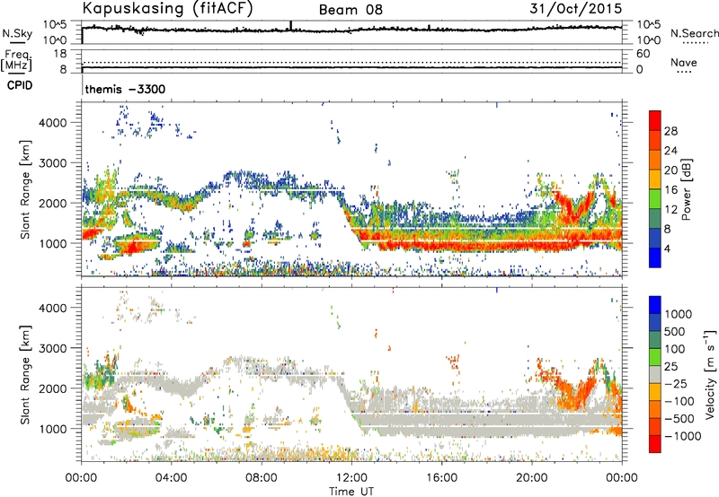Screen dimensions: 719x497
Task: Click the blue bottom of the Power color bar
Action: [x=655, y=257]
